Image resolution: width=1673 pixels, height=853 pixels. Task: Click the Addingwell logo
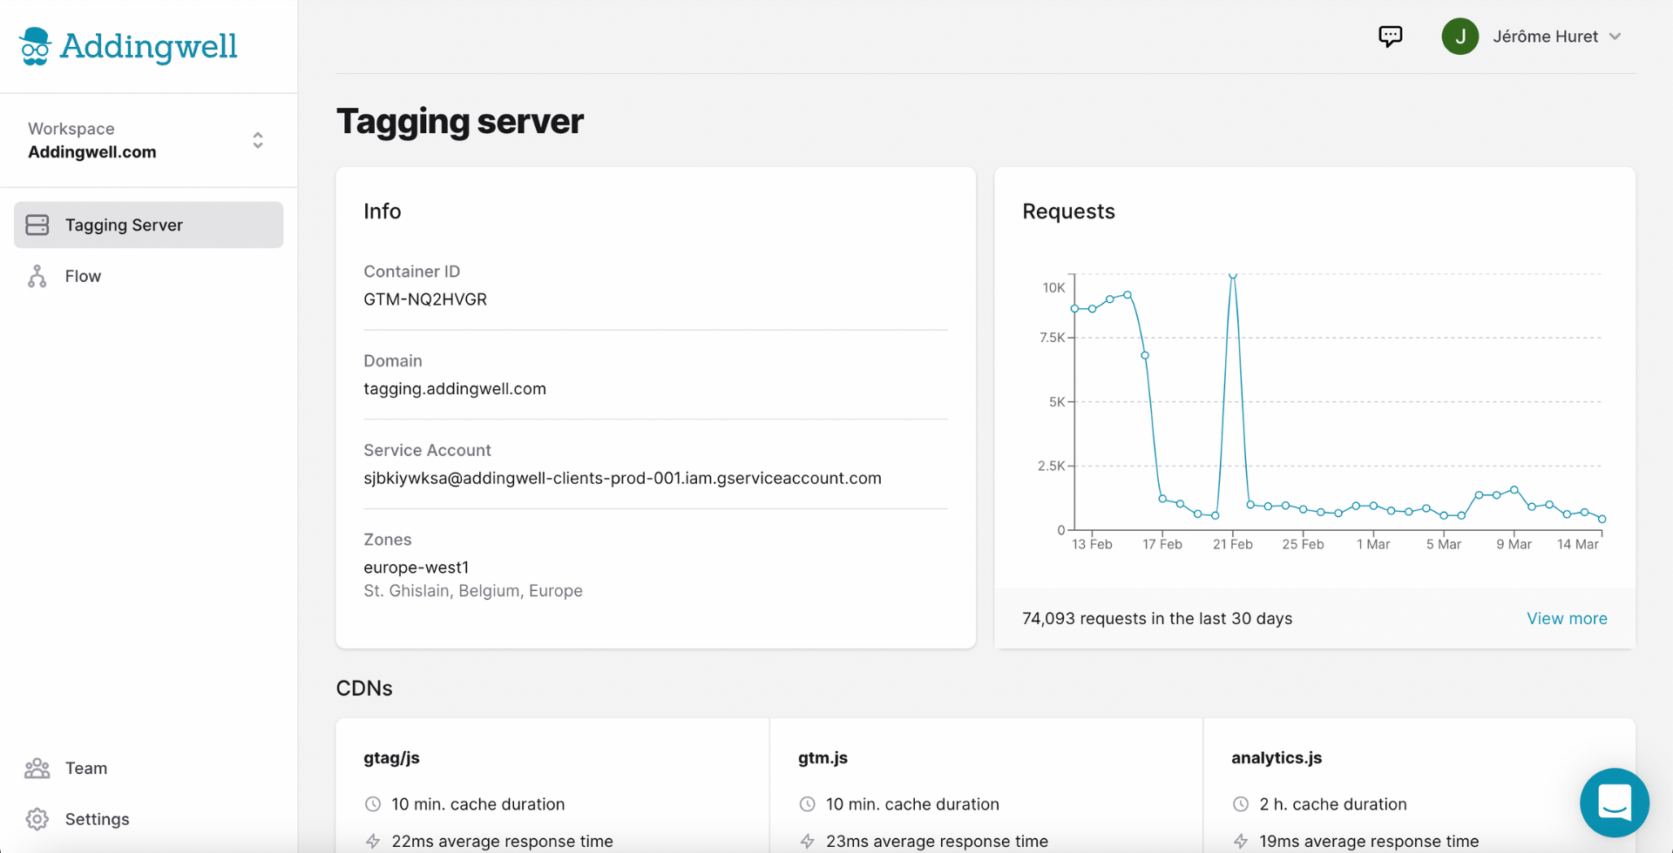point(128,46)
